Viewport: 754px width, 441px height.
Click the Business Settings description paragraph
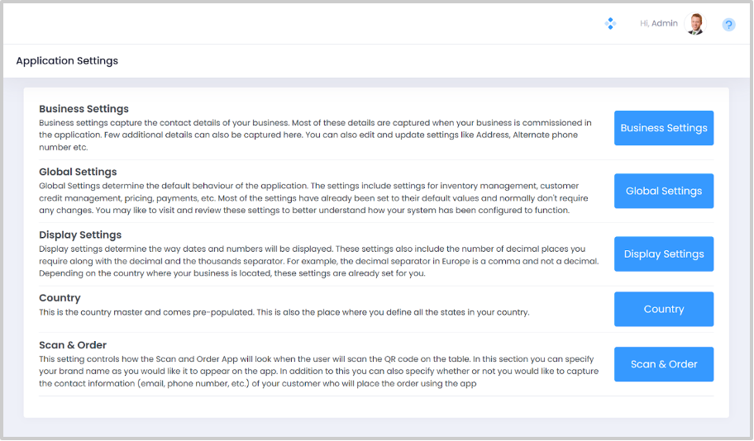tap(314, 135)
